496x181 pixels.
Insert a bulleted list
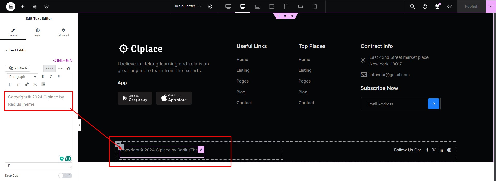[x=10, y=84]
